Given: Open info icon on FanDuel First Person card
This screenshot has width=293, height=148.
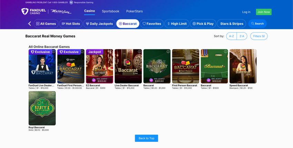Looking at the screenshot, I should coord(82,52).
